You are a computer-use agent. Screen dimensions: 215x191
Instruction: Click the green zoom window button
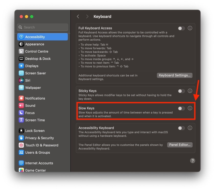coord(32,17)
